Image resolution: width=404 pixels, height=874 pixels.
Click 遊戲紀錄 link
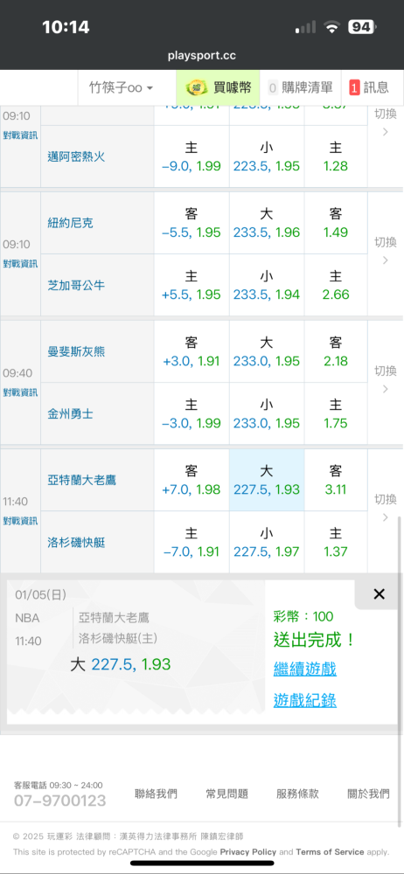[304, 700]
